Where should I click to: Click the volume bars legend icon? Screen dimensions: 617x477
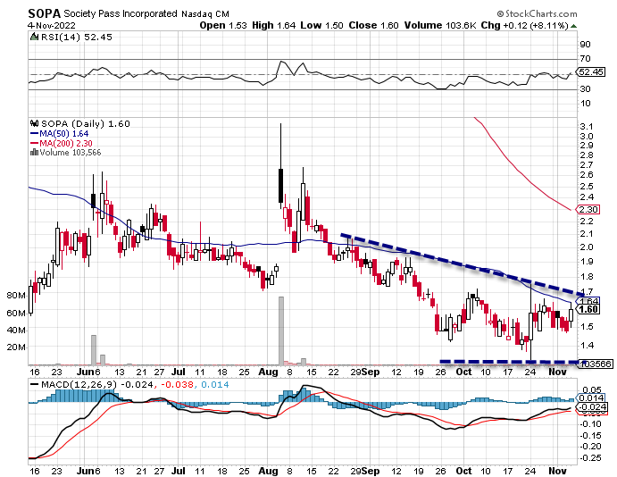pos(34,153)
